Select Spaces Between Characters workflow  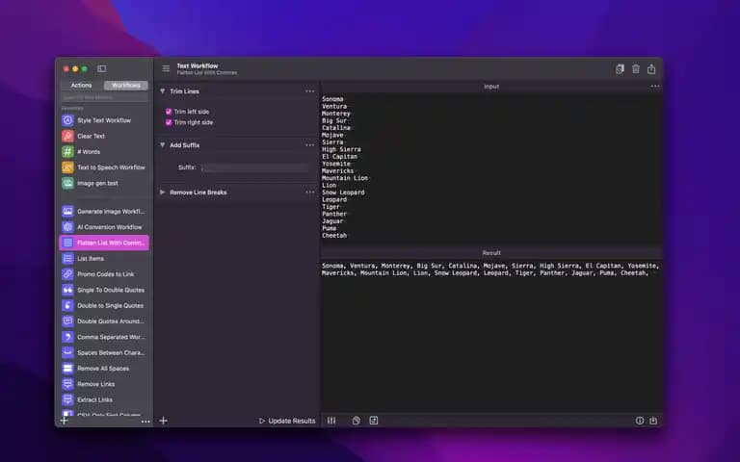pos(104,352)
